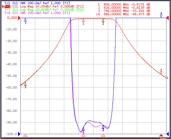171x139 pixels.
Task: Click blue marker 4 at top right
Action: (161, 15)
